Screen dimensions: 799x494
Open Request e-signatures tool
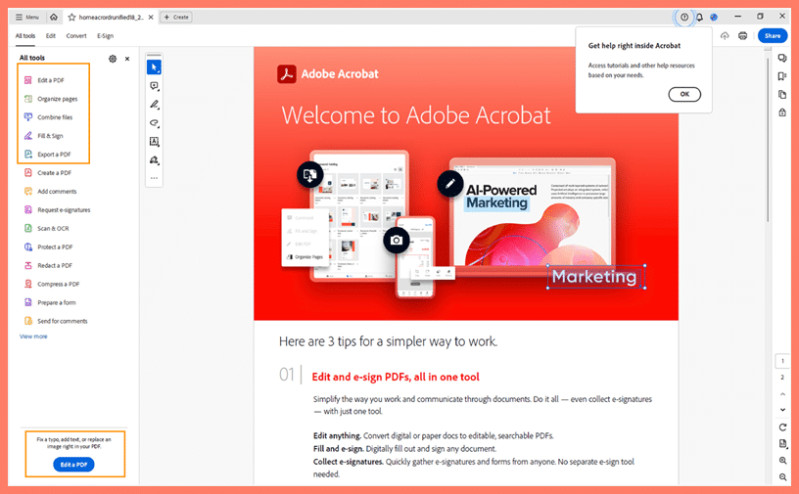tap(58, 209)
